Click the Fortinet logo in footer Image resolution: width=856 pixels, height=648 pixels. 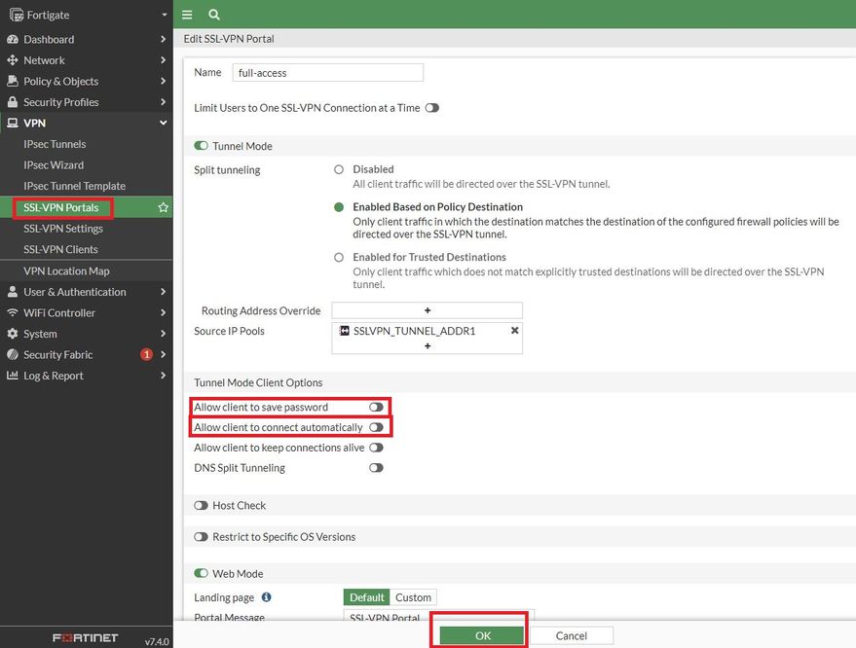click(x=85, y=637)
